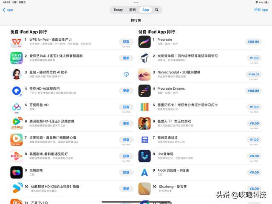
Task: Tap the search magnifier icon
Action: point(157,10)
